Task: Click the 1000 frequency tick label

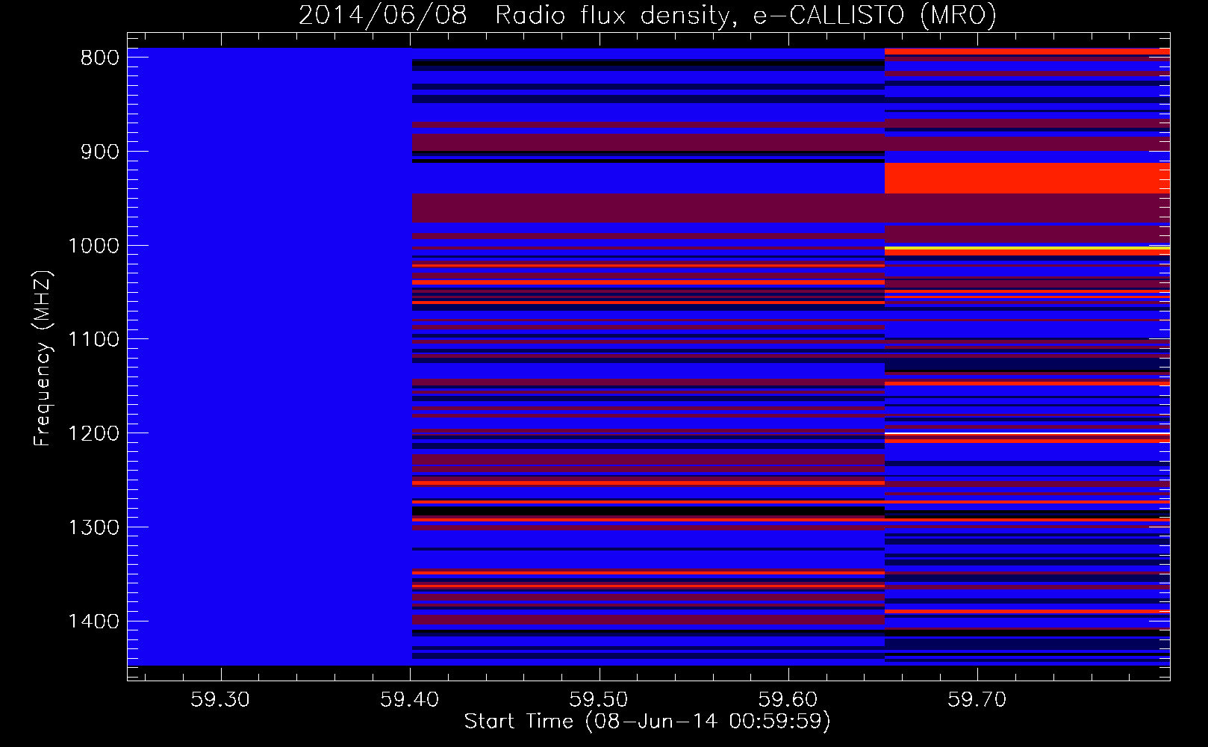Action: coord(93,247)
